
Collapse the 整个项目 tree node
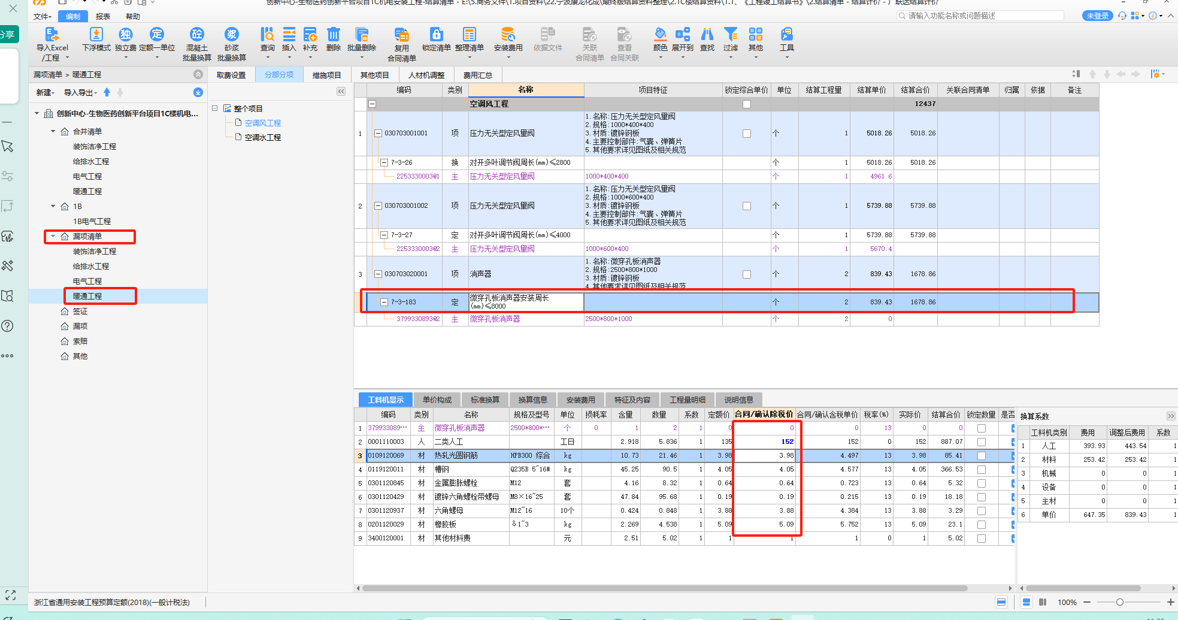pyautogui.click(x=214, y=108)
